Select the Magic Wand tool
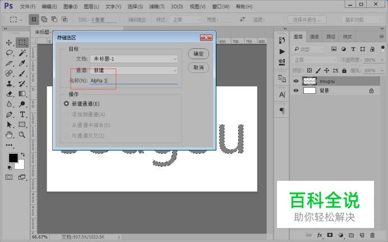 [22, 53]
